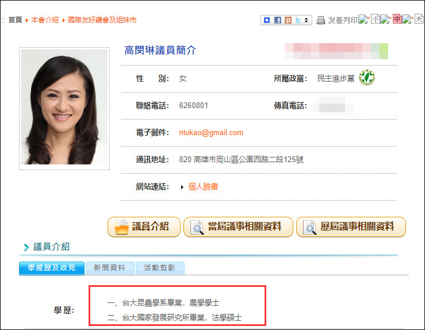Set font size to small (小)

coord(376,19)
